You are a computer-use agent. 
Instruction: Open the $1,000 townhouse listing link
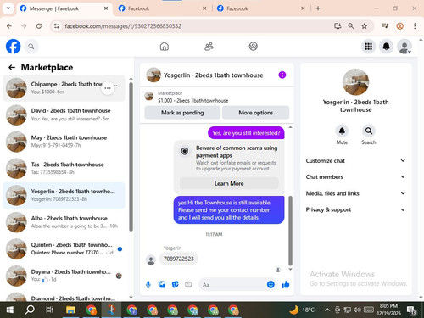192,100
